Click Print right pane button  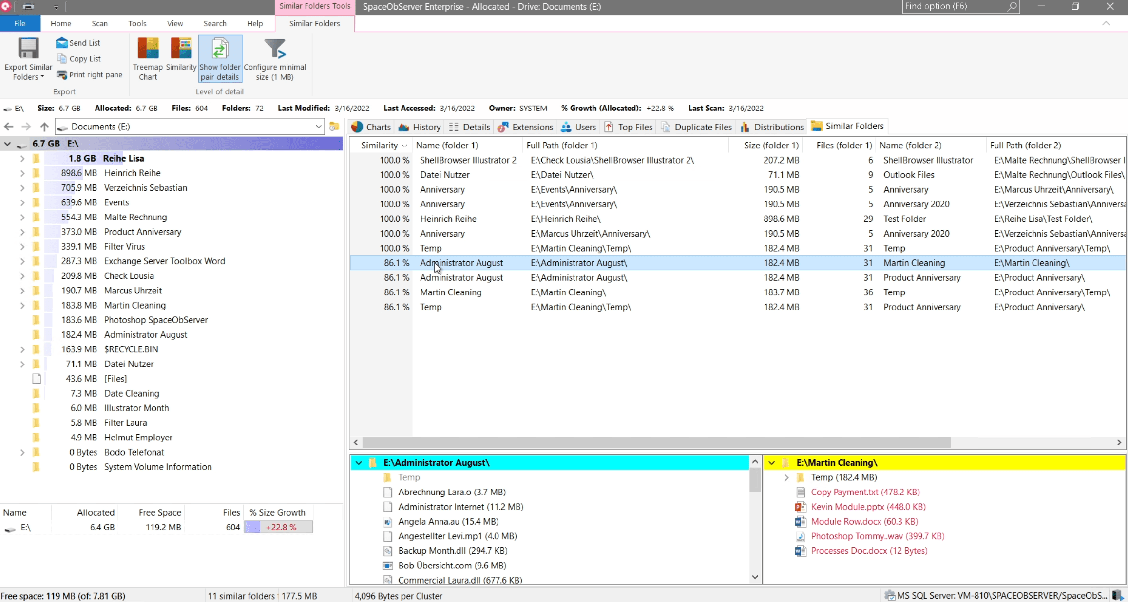coord(89,74)
